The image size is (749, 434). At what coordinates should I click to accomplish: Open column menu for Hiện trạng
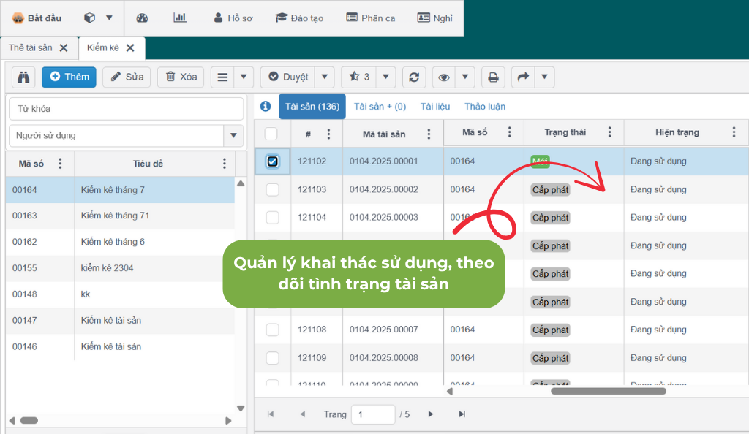pyautogui.click(x=734, y=132)
